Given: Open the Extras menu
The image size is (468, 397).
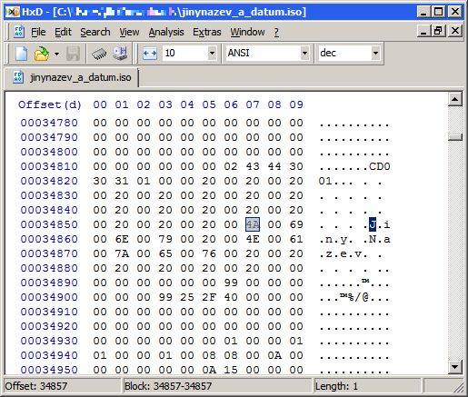Looking at the screenshot, I should click(x=207, y=32).
